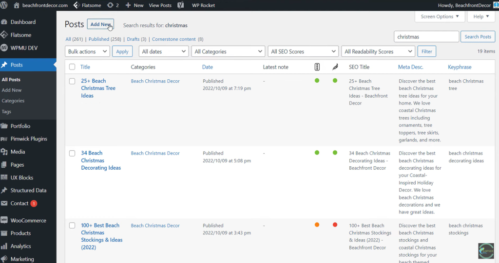The height and width of the screenshot is (263, 499).
Task: Open the 25+ Beach Christmas Tree Ideas post
Action: click(98, 88)
